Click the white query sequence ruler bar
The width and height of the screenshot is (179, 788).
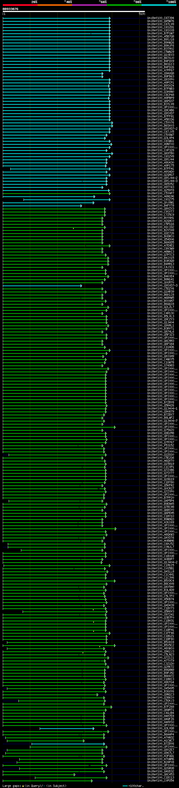point(74,12)
